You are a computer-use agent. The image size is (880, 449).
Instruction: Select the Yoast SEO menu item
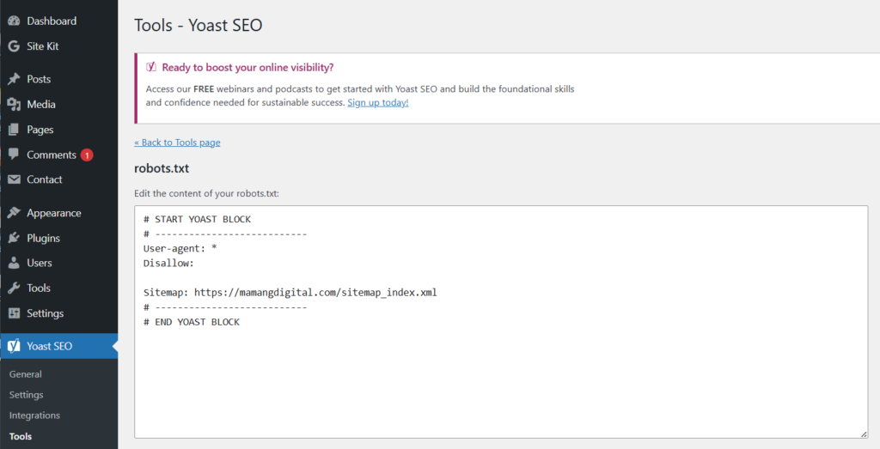pos(59,346)
